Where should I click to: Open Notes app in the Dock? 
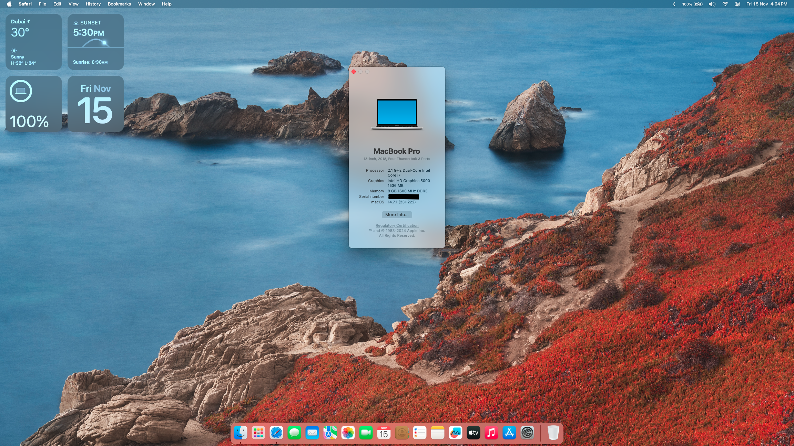[x=438, y=433]
